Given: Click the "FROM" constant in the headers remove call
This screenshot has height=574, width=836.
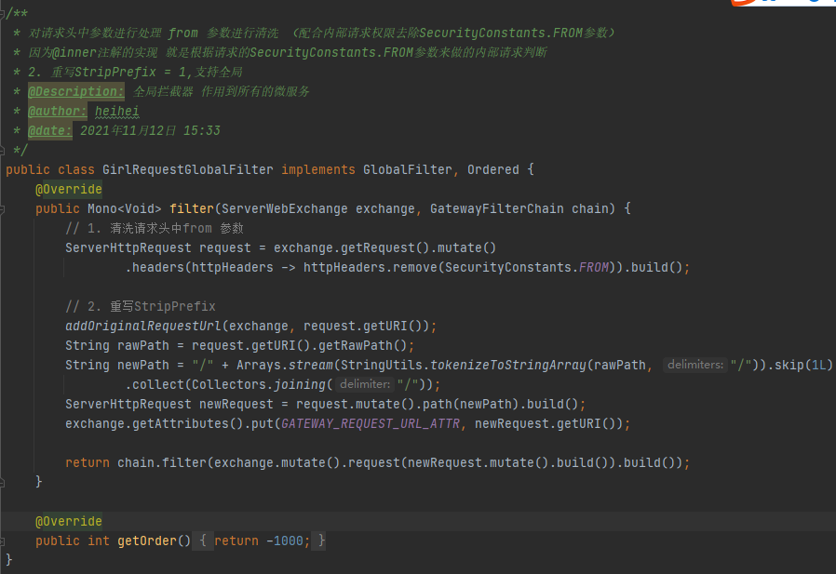Looking at the screenshot, I should click(x=593, y=267).
